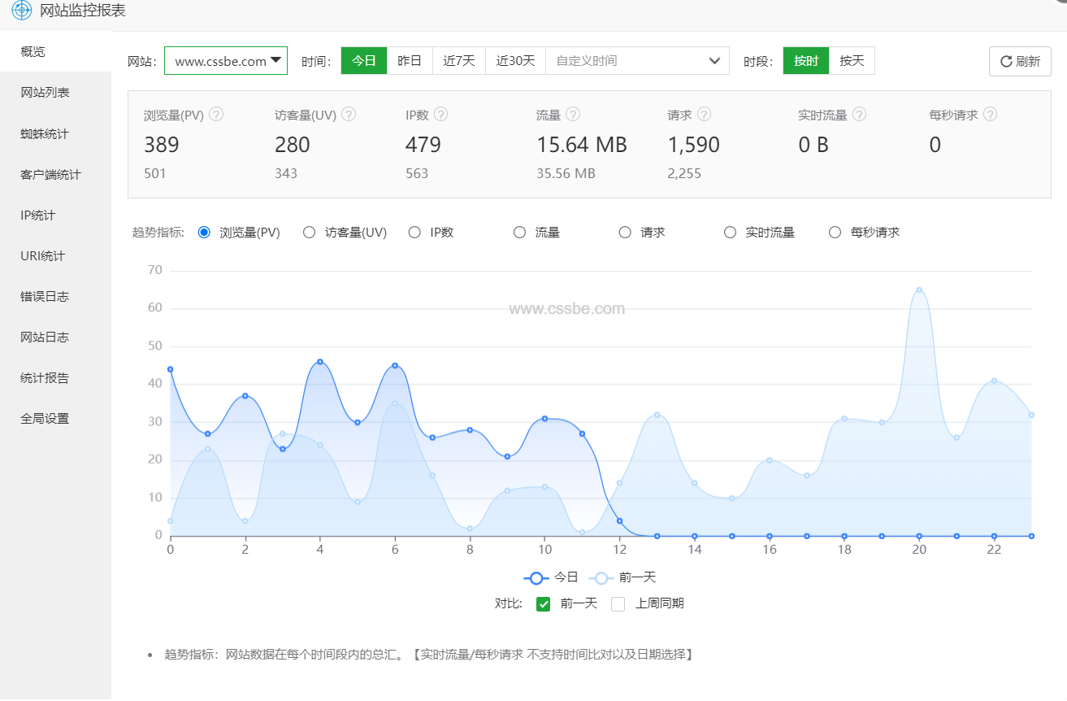This screenshot has width=1067, height=701.
Task: Click the website monitor logo icon
Action: [x=21, y=11]
